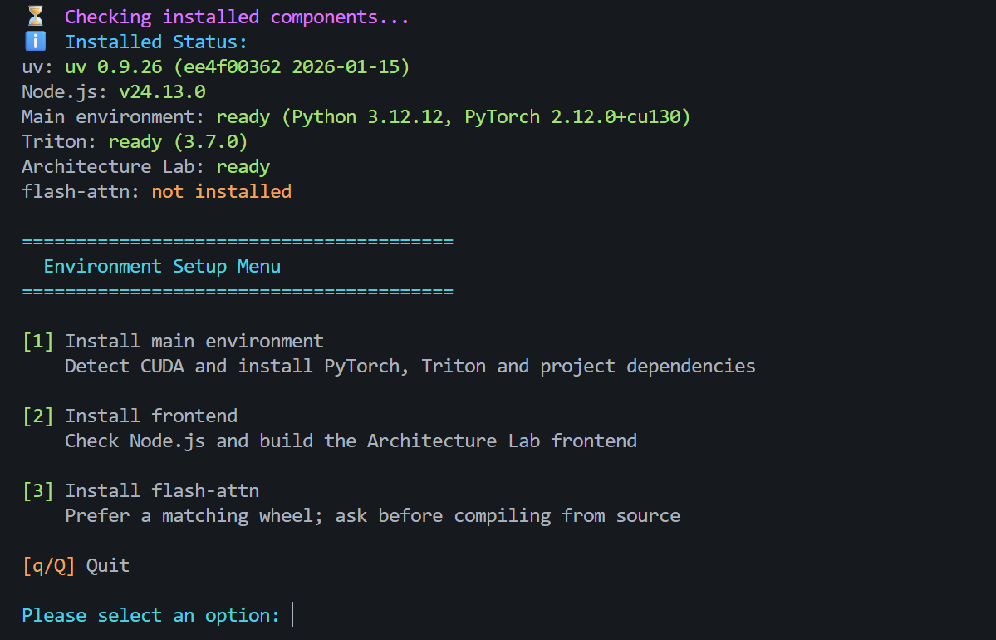The height and width of the screenshot is (640, 996).
Task: Click 'Install frontend' menu entry
Action: point(151,416)
